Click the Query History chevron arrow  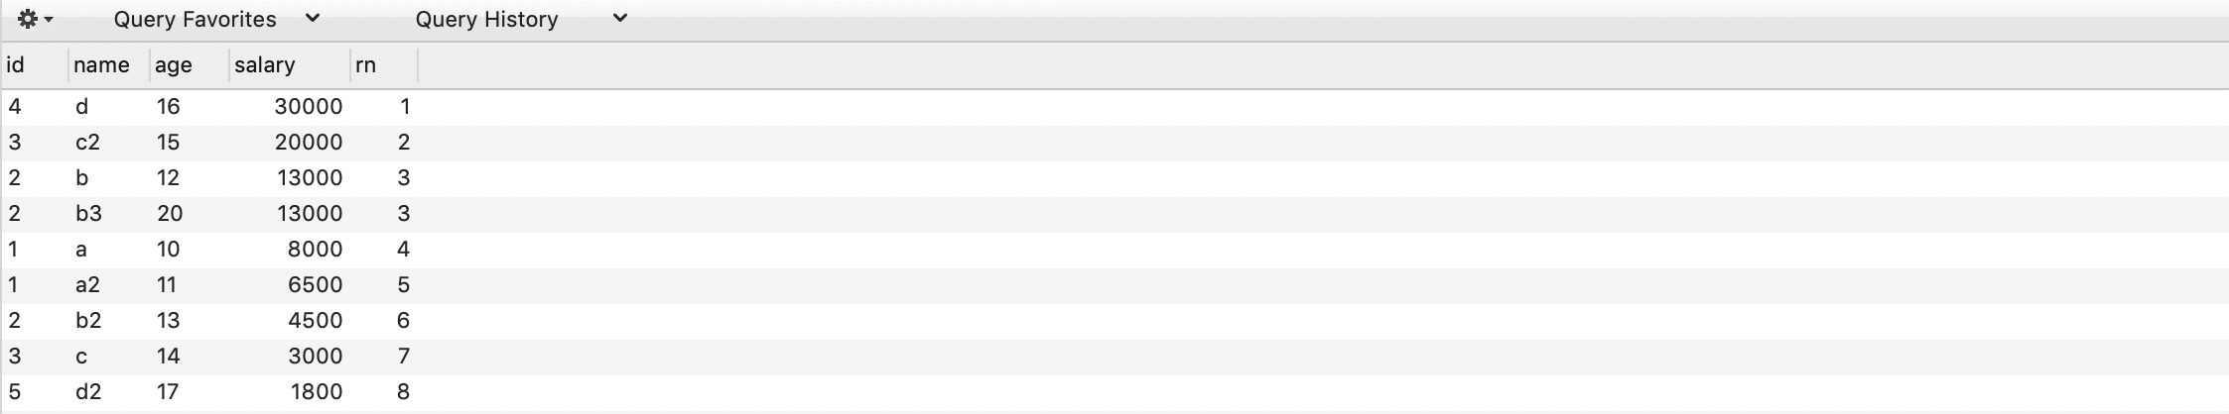619,18
